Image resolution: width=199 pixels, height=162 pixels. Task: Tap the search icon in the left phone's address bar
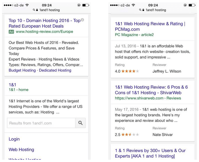(34, 10)
